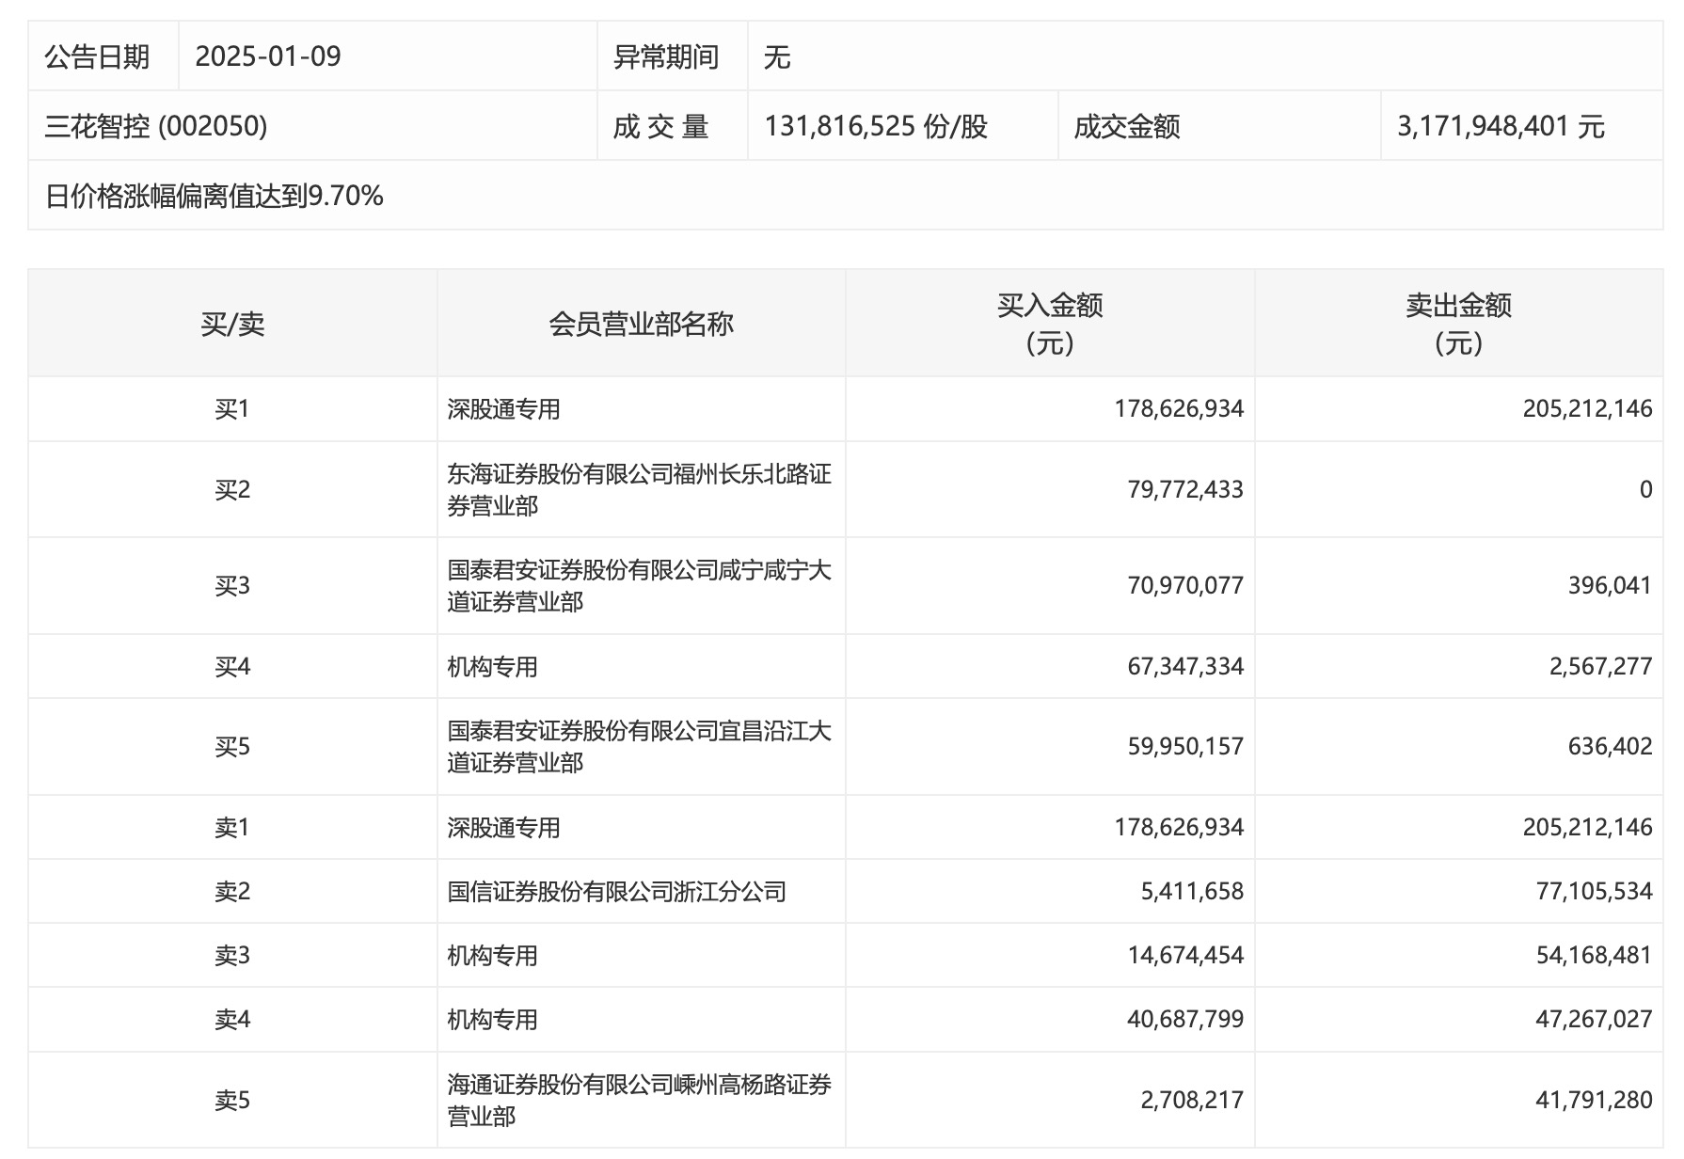Click the sell amount 54,168,481
Image resolution: width=1684 pixels, height=1159 pixels.
pos(1594,956)
